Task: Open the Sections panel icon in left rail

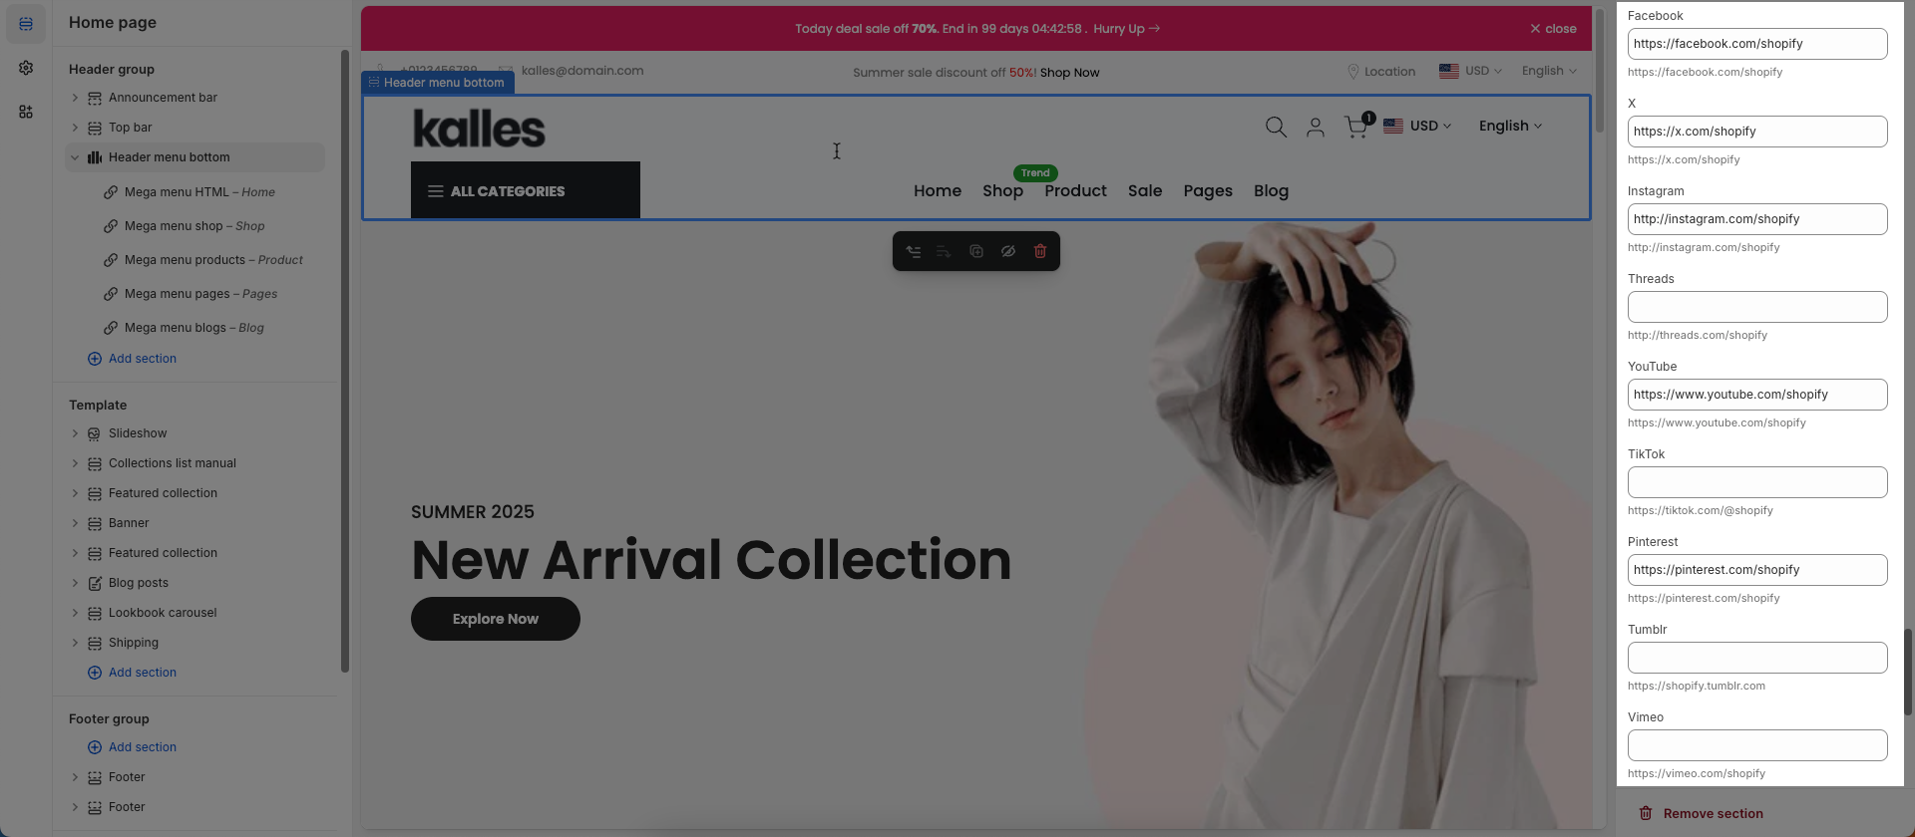Action: coord(26,24)
